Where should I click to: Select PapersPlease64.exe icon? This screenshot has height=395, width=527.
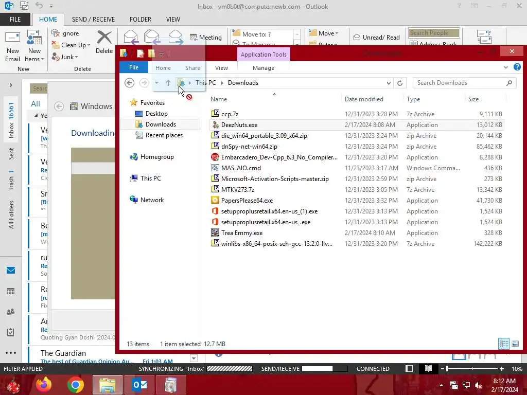click(x=215, y=200)
